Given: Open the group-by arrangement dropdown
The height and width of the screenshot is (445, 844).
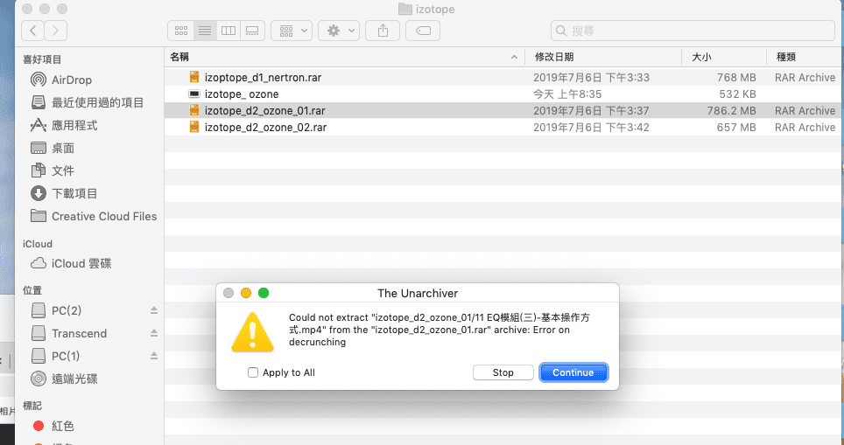Looking at the screenshot, I should [x=292, y=31].
